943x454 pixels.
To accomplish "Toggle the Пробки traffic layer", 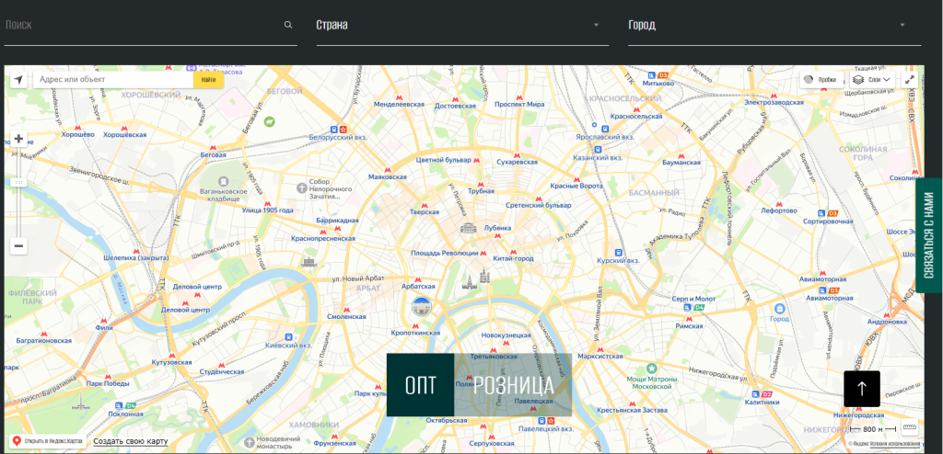I will pos(821,79).
